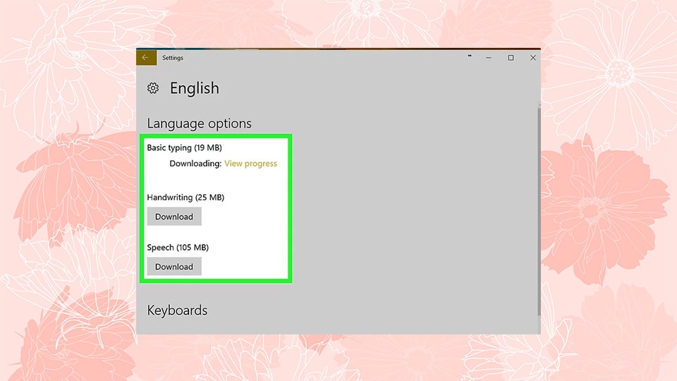677x381 pixels.
Task: Click the Downloading status text
Action: point(195,164)
